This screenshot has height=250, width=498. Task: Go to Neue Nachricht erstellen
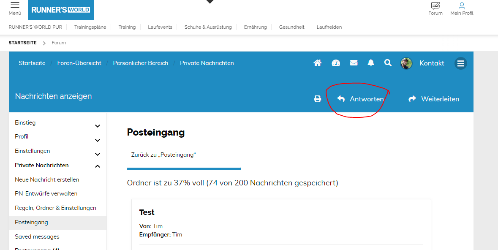[47, 179]
